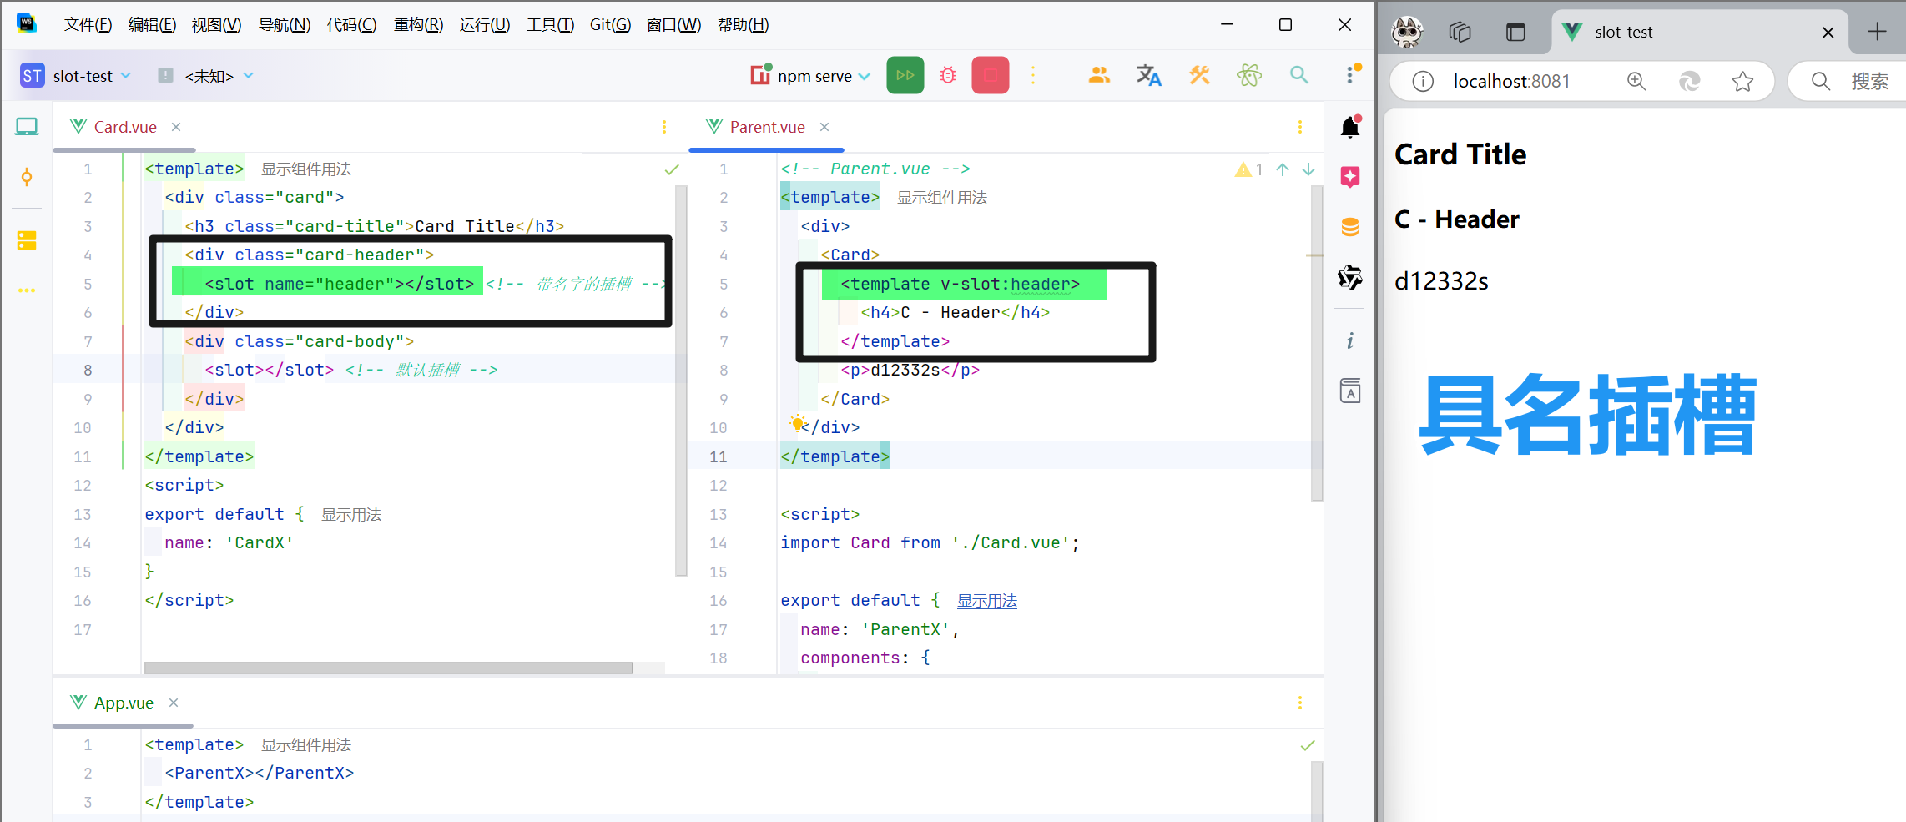Click the warning indicator in Parent.vue
Image resolution: width=1906 pixels, height=822 pixels.
1248,169
